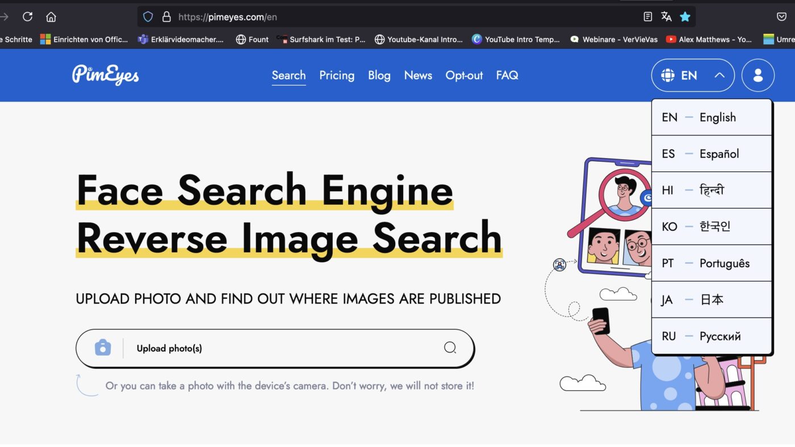Go to the browser home page icon
The image size is (795, 447).
coord(51,16)
